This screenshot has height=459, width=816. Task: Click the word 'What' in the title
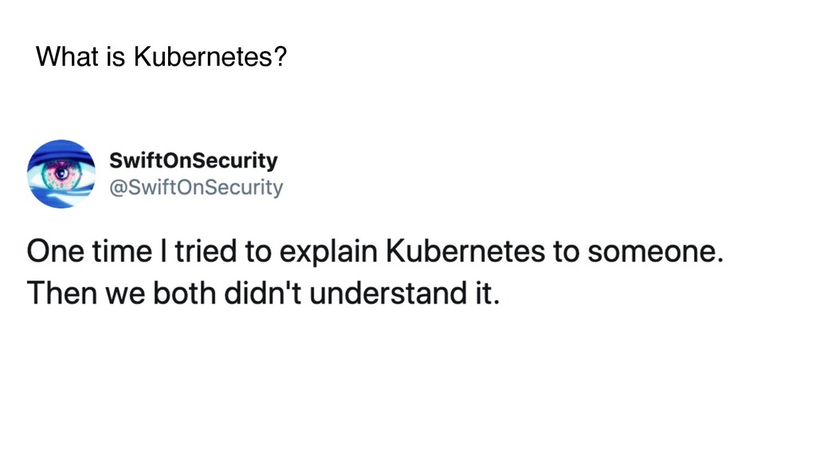tap(67, 57)
